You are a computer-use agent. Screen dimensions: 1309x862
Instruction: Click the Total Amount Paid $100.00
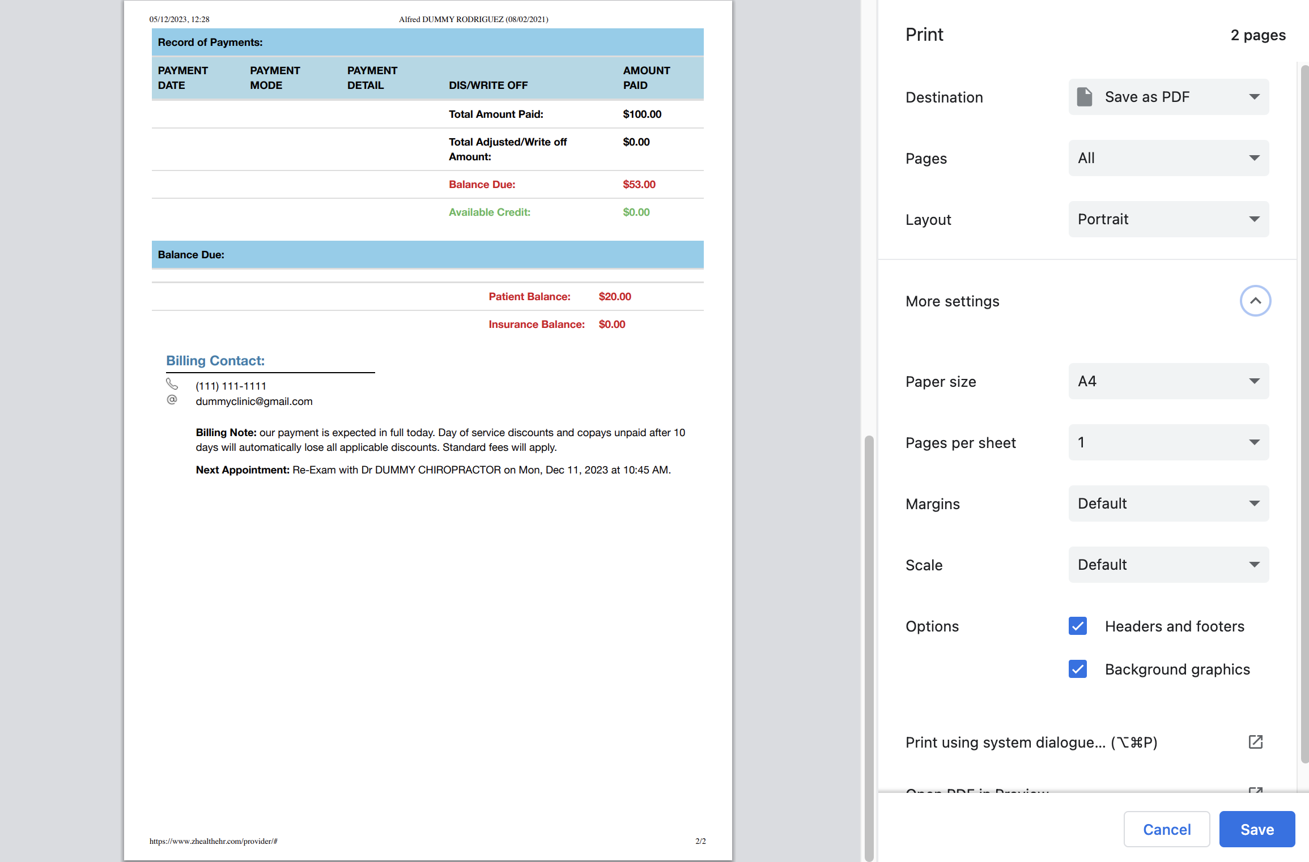click(x=642, y=114)
